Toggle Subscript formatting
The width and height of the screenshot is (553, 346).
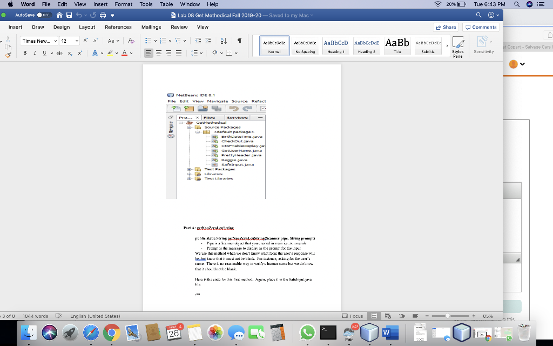(x=70, y=53)
